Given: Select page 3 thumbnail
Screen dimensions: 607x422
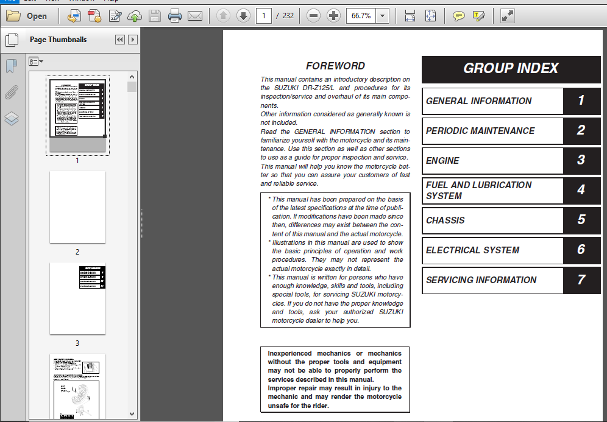Looking at the screenshot, I should tap(77, 298).
